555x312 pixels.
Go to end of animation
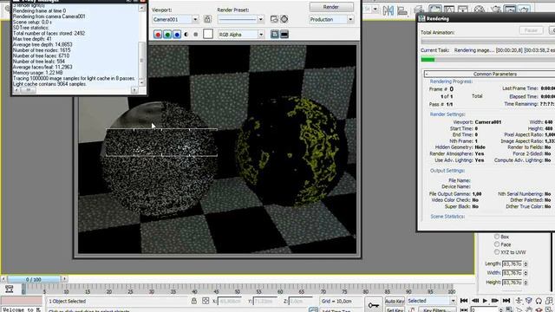click(506, 301)
